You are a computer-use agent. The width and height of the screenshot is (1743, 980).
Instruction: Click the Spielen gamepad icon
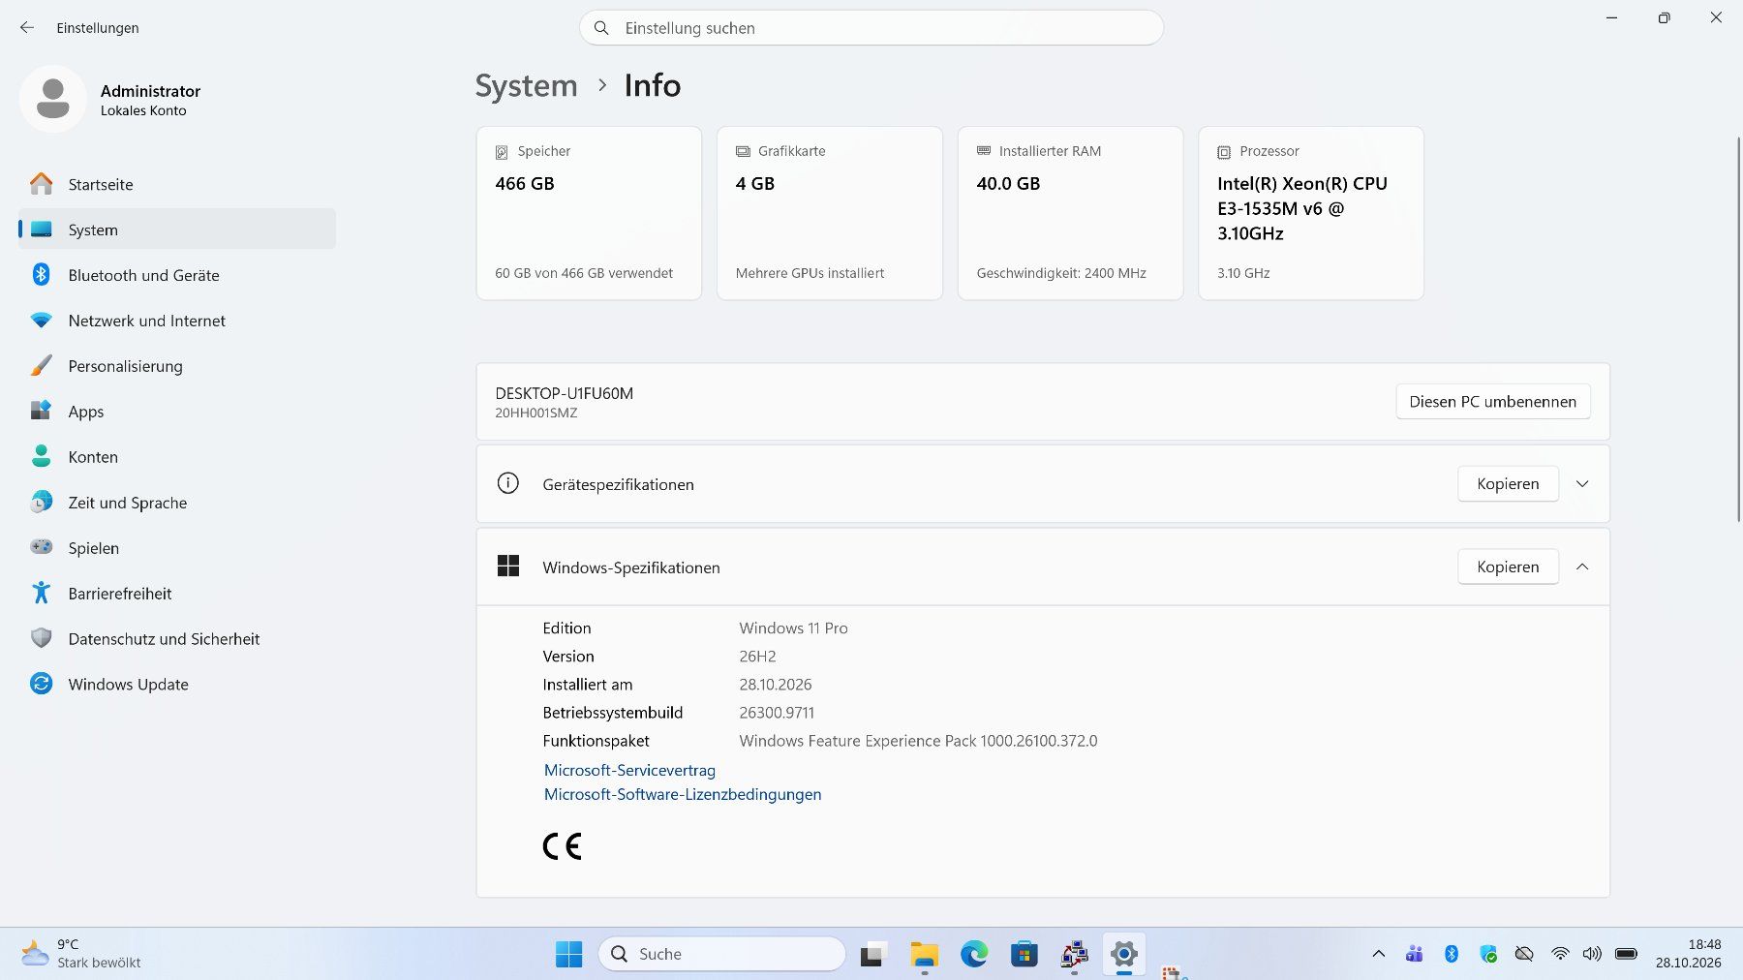[x=41, y=547]
